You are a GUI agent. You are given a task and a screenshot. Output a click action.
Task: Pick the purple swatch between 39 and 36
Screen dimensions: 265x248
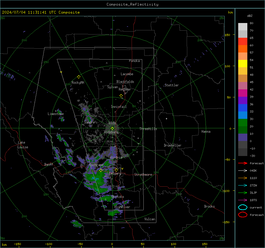[243, 100]
